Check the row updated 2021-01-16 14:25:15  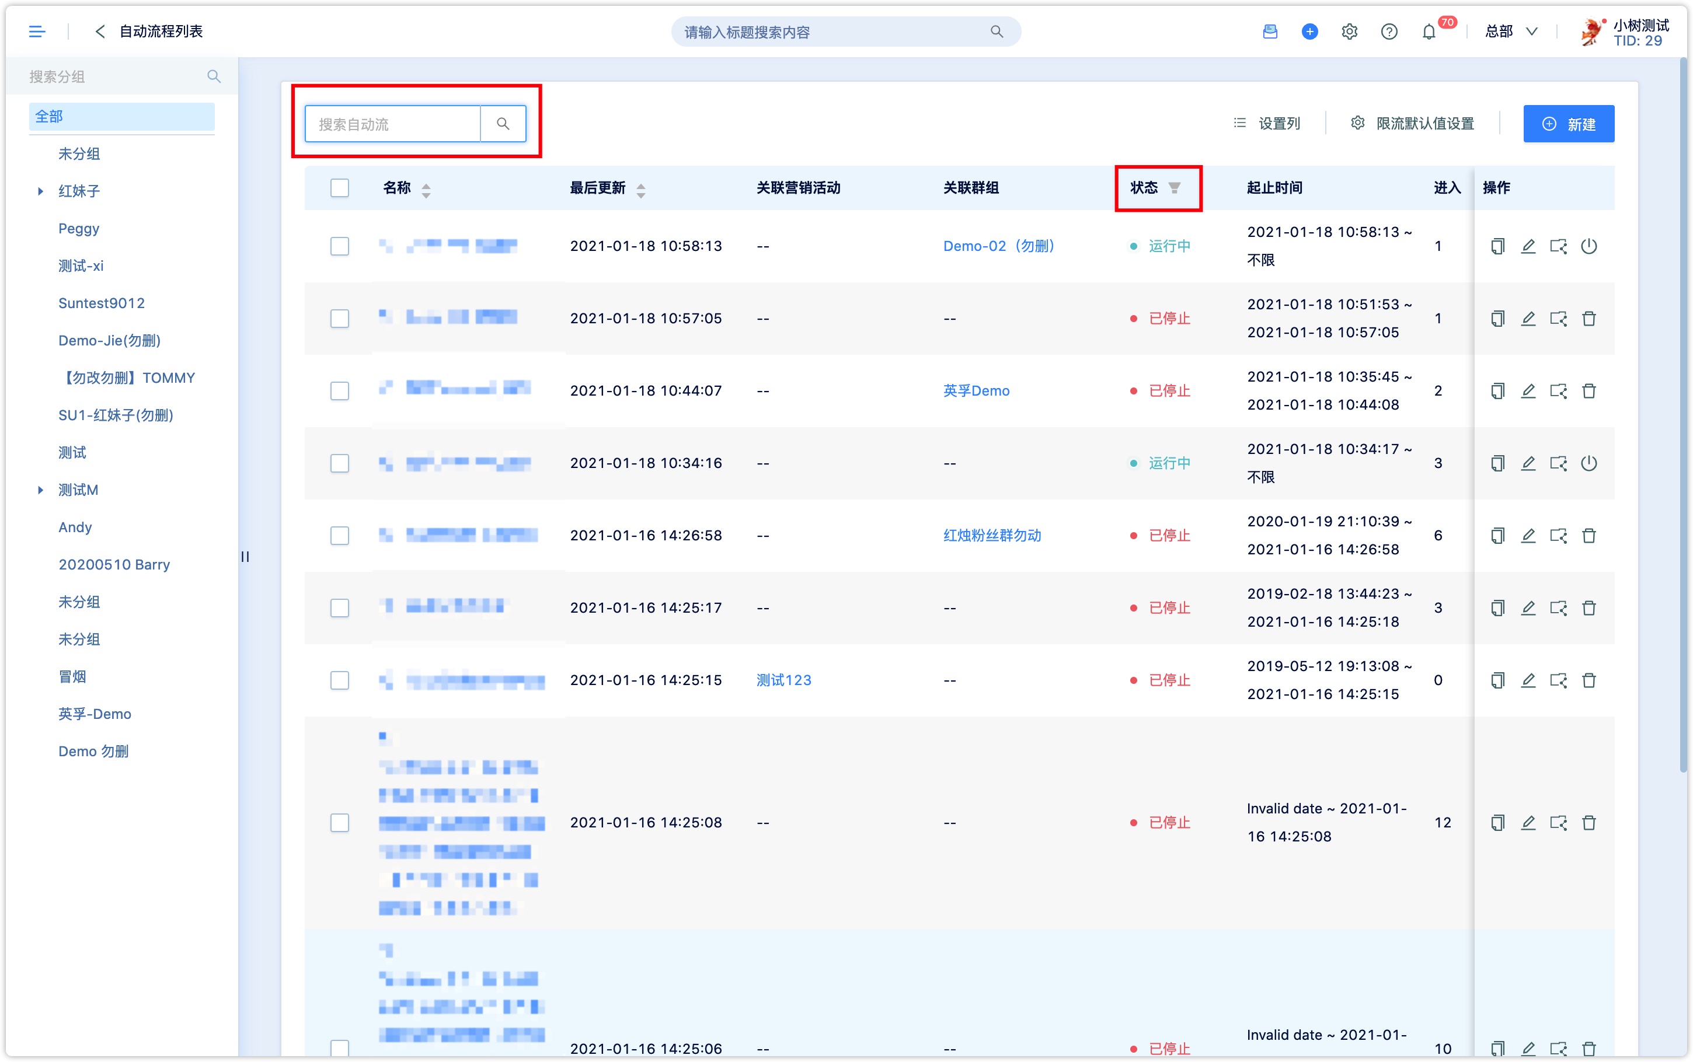(339, 680)
